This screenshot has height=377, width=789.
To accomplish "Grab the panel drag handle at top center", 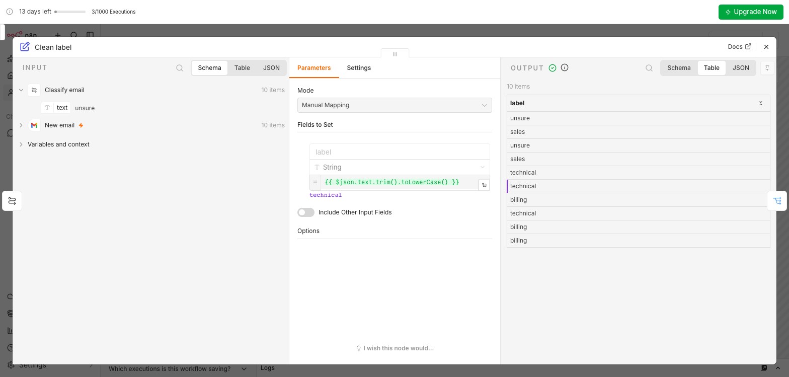I will tap(395, 54).
